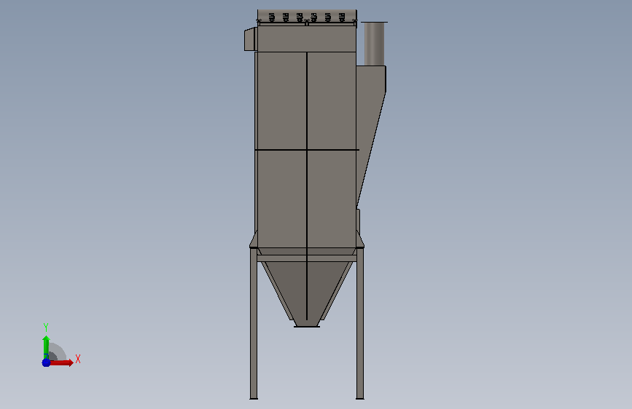632x409 pixels.
Task: Click the blue Z axis ball of triad
Action: coord(46,362)
